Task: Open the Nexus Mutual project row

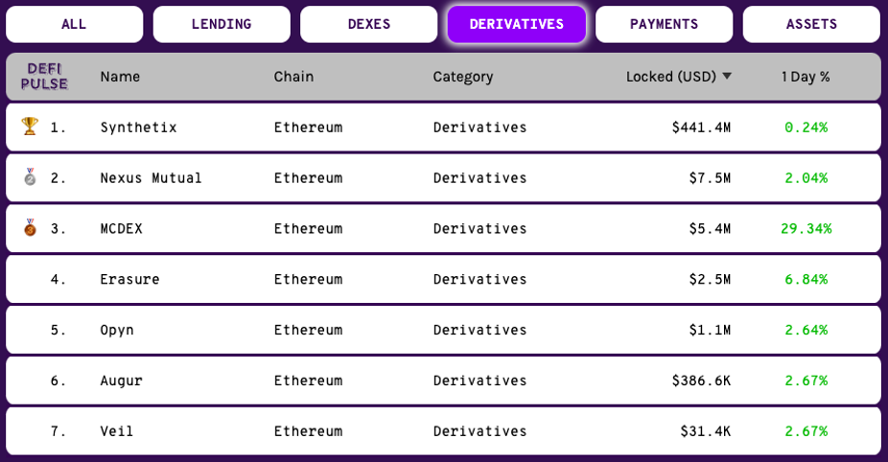Action: 443,177
